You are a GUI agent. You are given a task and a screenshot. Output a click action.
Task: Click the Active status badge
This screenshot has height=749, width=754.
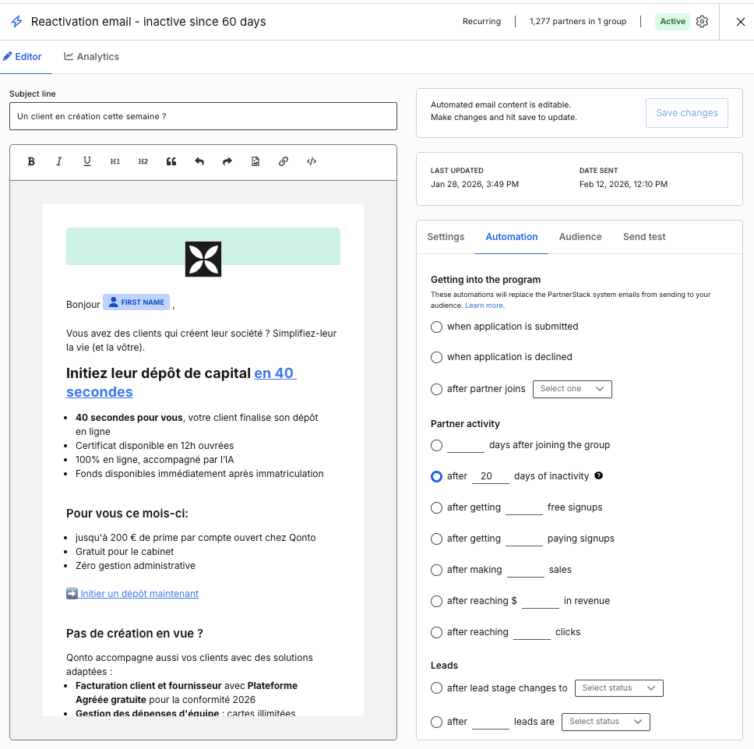tap(672, 22)
